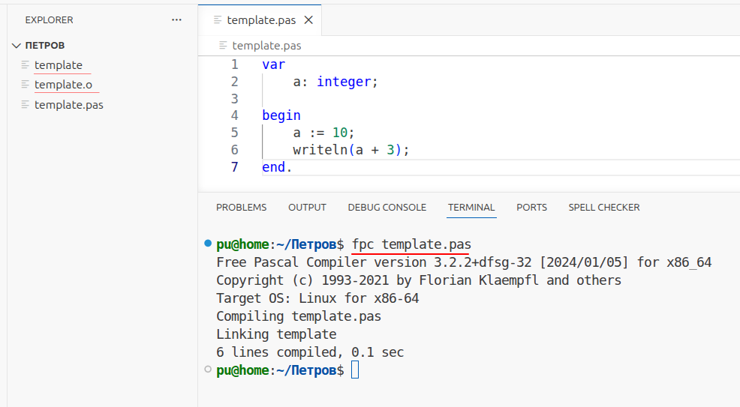Close the template.pas editor tab
The image size is (740, 407).
tap(309, 20)
